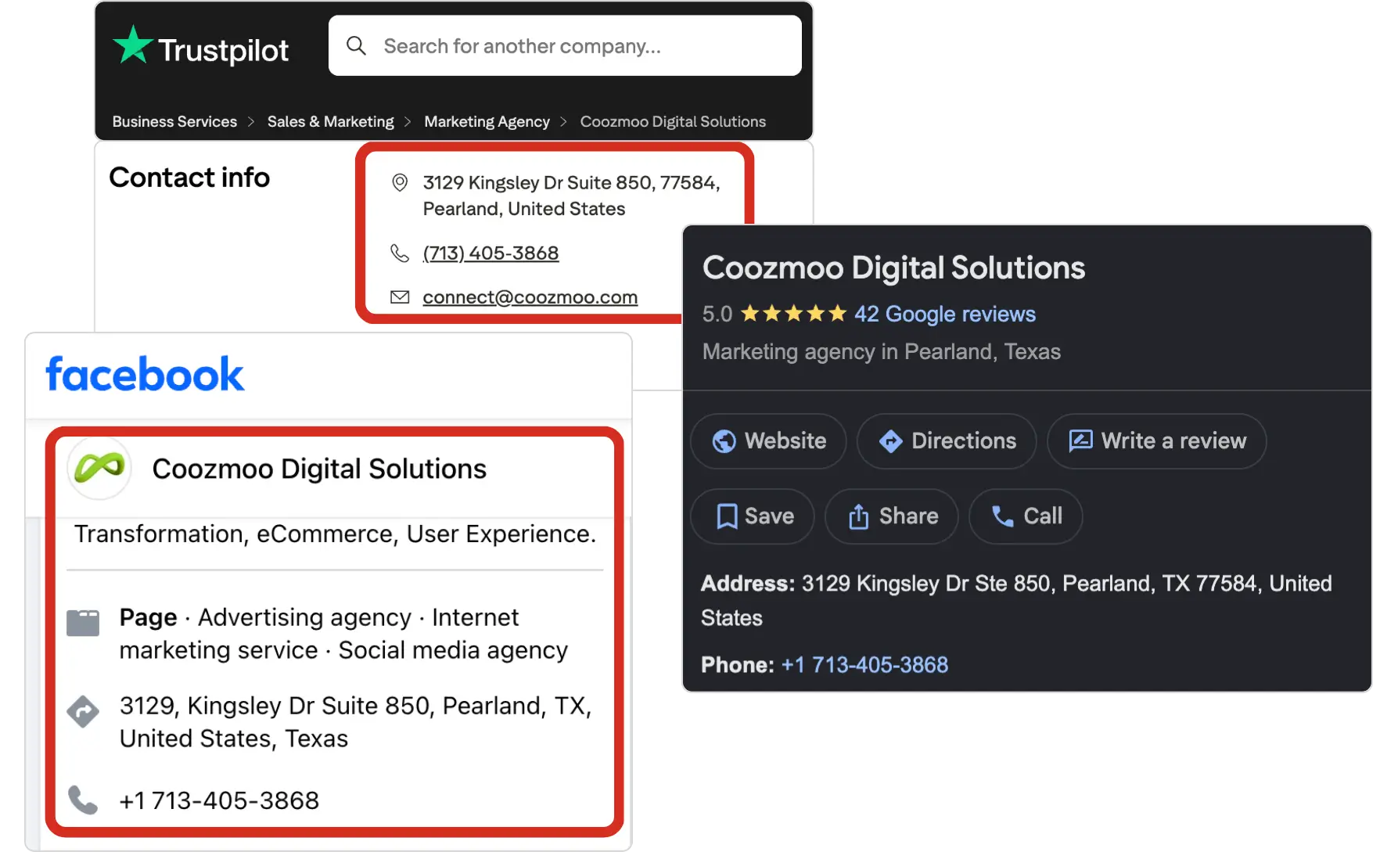
Task: Open Business Services breadcrumb
Action: [174, 121]
